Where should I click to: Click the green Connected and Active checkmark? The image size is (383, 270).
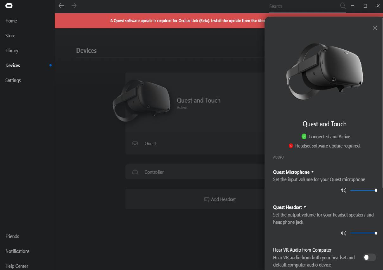point(304,136)
